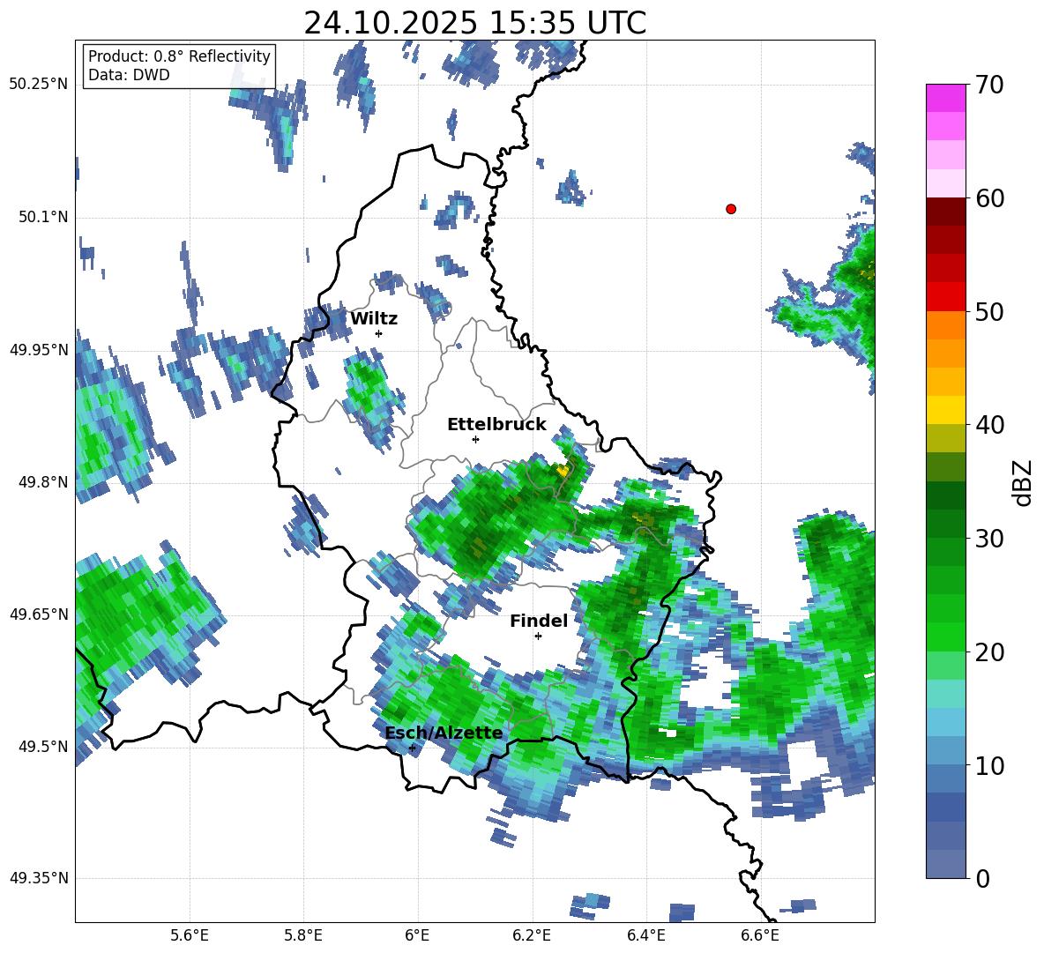Click the 6.6°E longitude label
1044x953 pixels.
tap(760, 935)
